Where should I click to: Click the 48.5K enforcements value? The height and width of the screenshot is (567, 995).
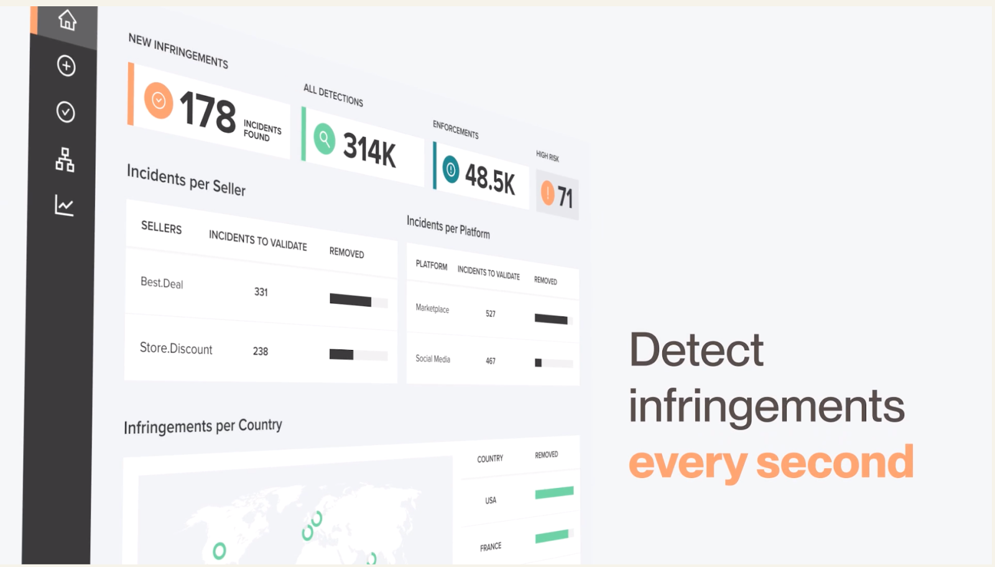coord(490,179)
